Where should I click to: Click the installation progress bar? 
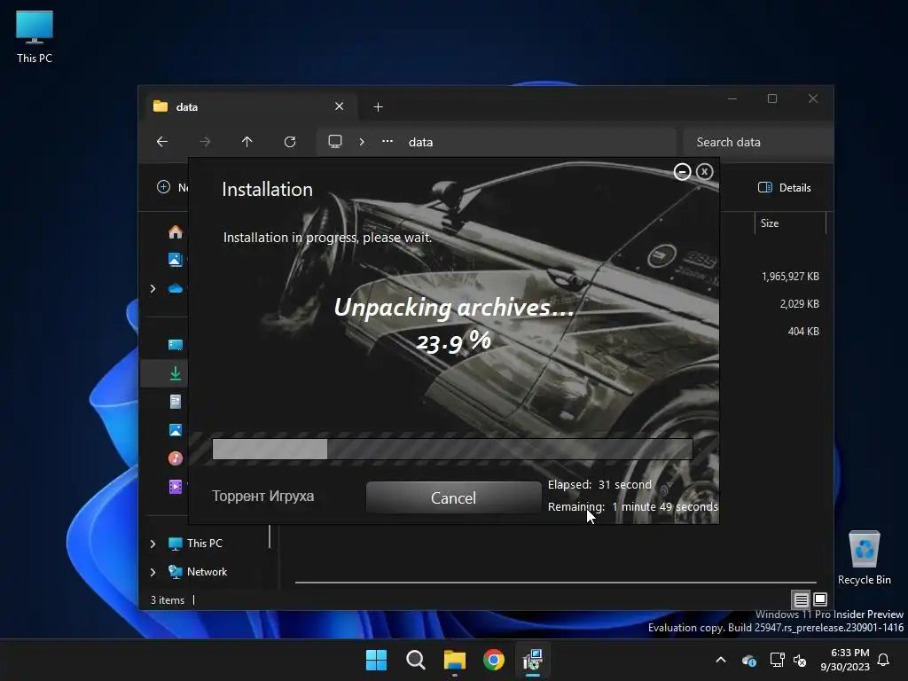point(452,449)
